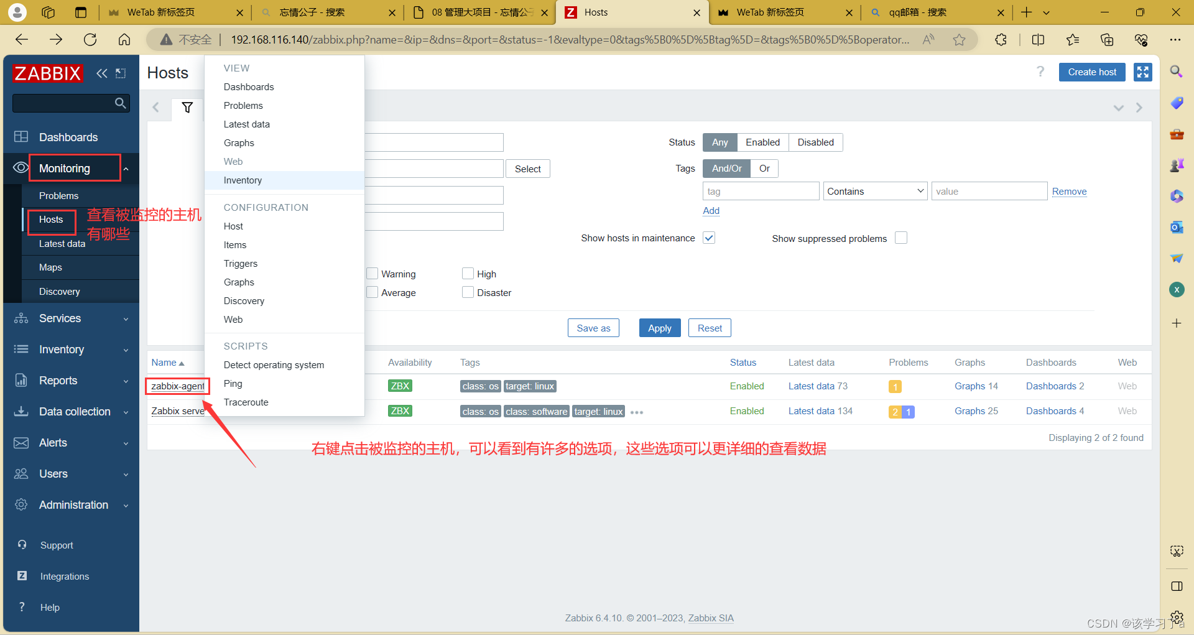Check the Disaster severity box
Image resolution: width=1194 pixels, height=635 pixels.
click(x=468, y=292)
